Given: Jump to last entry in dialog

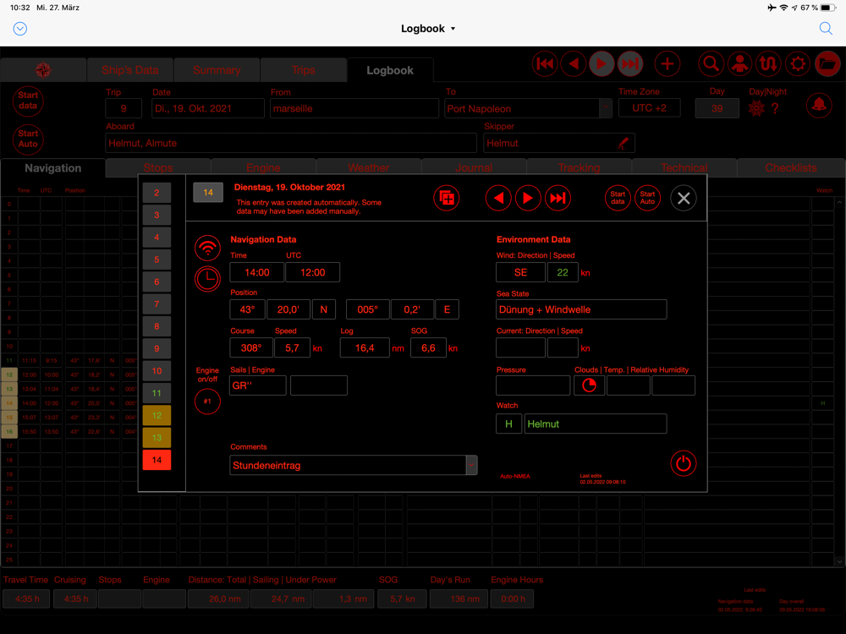Looking at the screenshot, I should (x=557, y=199).
